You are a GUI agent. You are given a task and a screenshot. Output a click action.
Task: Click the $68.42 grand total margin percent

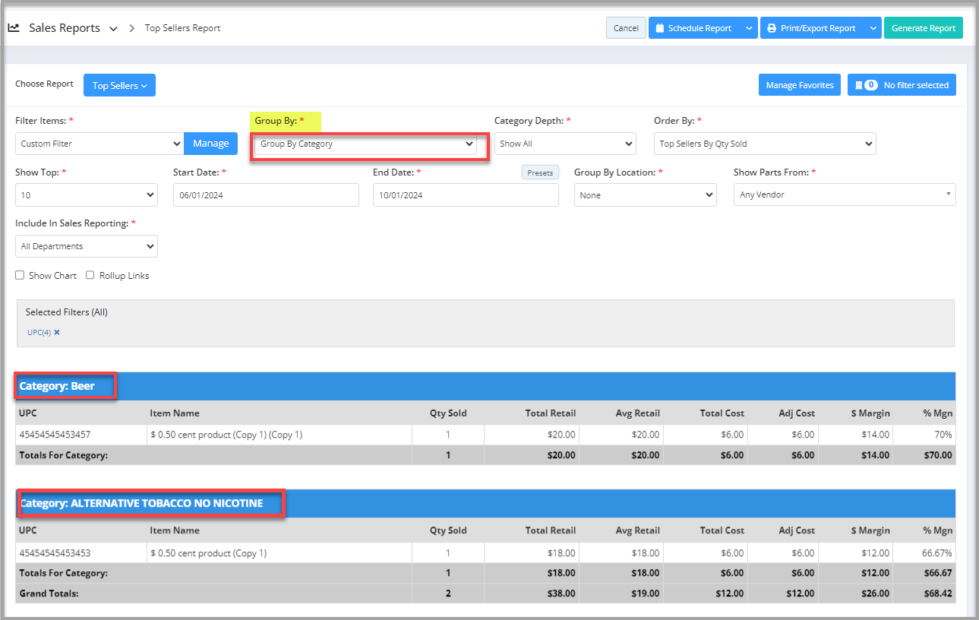click(x=938, y=593)
